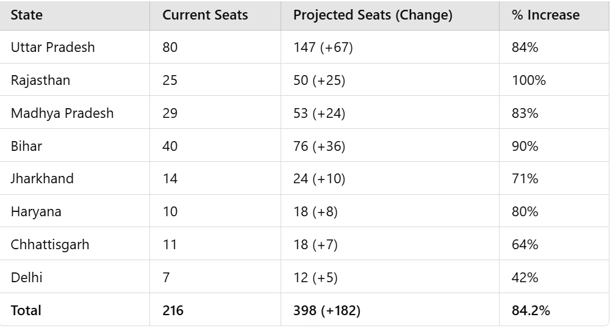610x328 pixels.
Task: Click the 42% Delhi increase cell
Action: pos(525,277)
